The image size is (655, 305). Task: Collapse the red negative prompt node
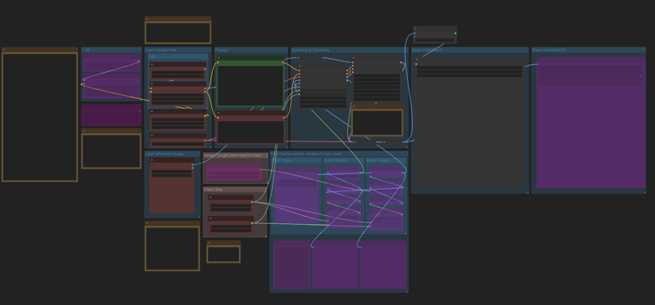point(219,113)
